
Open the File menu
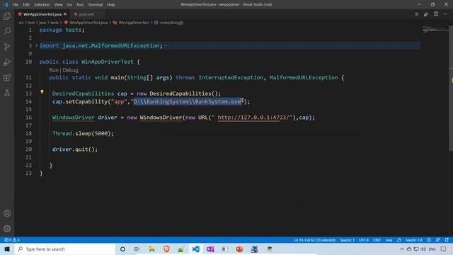(x=16, y=5)
